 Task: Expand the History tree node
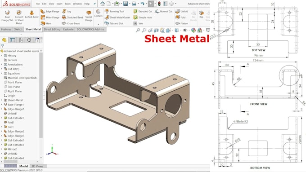click(2, 56)
